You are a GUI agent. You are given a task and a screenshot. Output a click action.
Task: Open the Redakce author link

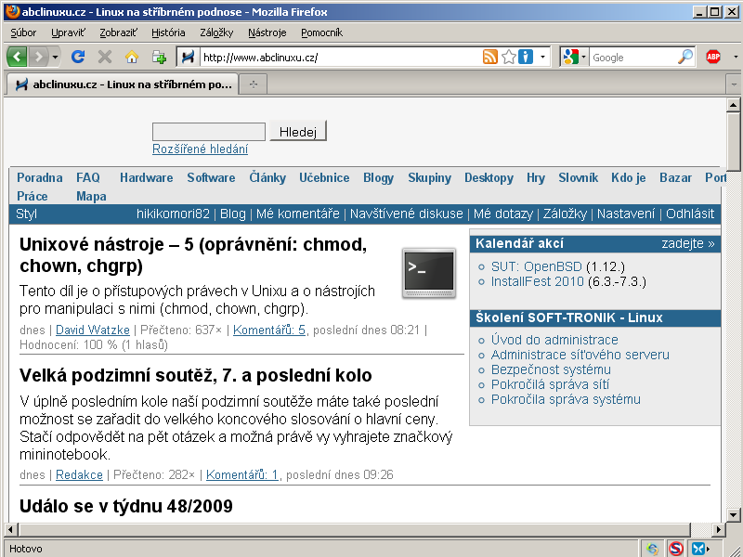pos(79,474)
